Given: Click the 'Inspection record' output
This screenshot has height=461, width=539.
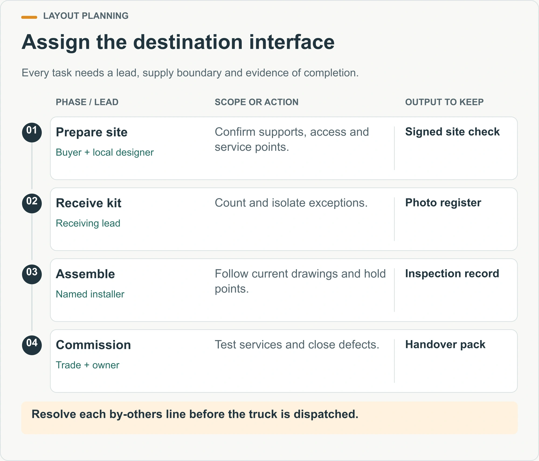Looking at the screenshot, I should (452, 273).
